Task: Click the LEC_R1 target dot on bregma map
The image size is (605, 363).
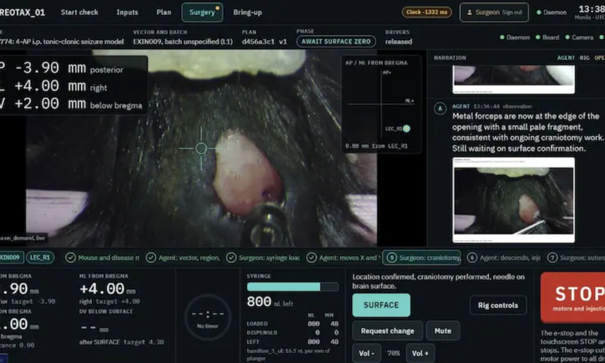Action: point(407,128)
